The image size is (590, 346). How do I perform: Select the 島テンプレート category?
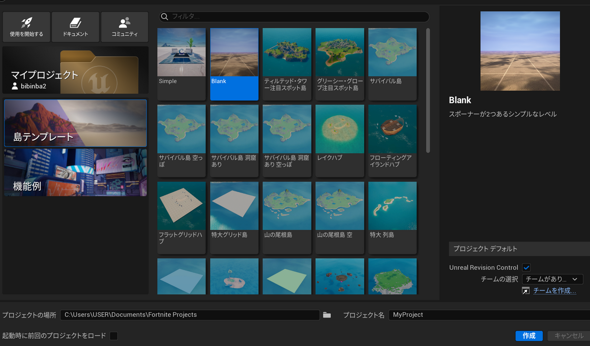(75, 123)
